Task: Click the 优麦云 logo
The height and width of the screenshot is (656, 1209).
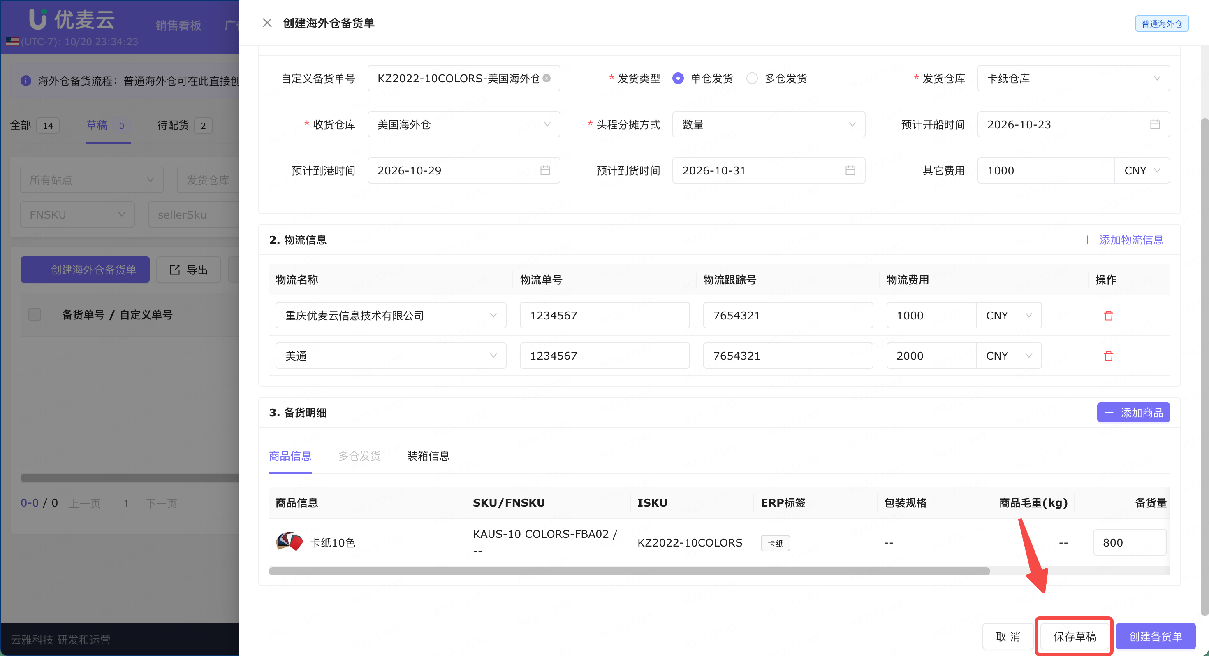Action: [x=72, y=20]
